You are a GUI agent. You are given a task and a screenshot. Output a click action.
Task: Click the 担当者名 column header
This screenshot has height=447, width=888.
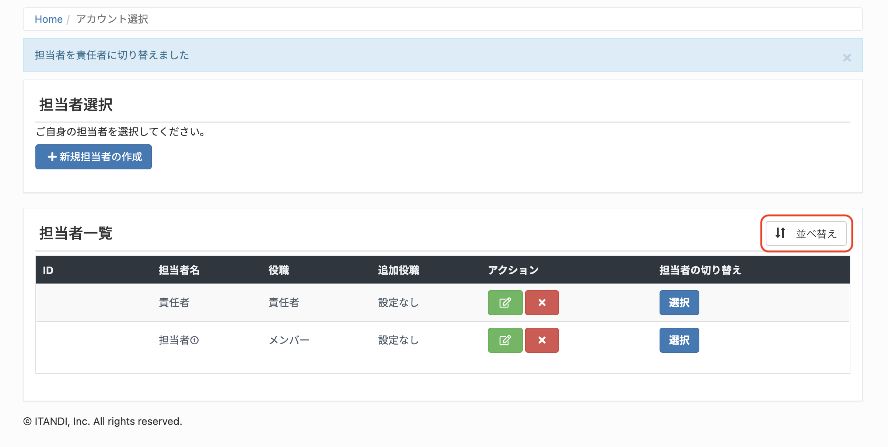coord(179,270)
